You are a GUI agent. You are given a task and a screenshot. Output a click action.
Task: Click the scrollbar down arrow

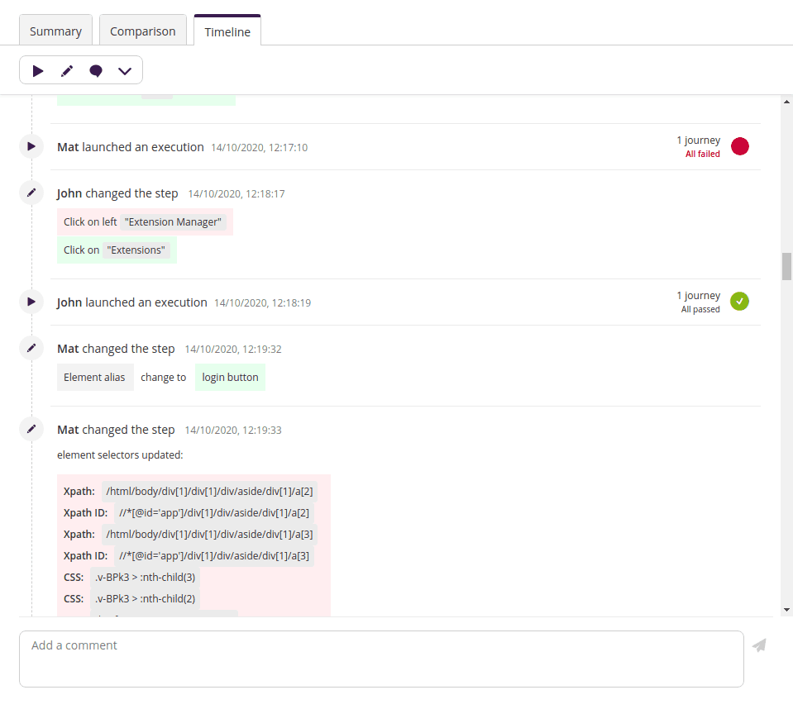pyautogui.click(x=786, y=610)
